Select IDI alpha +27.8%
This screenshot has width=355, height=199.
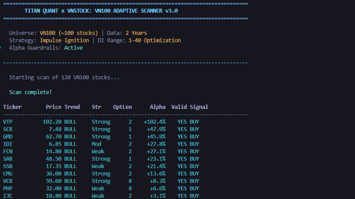156,144
